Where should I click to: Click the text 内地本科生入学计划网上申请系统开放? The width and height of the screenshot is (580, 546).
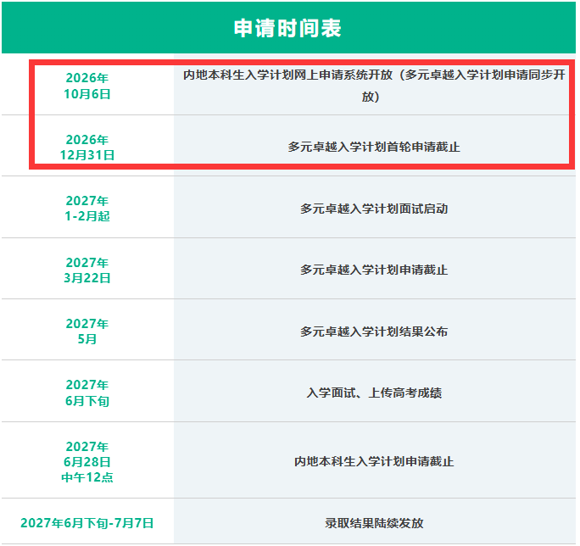287,75
